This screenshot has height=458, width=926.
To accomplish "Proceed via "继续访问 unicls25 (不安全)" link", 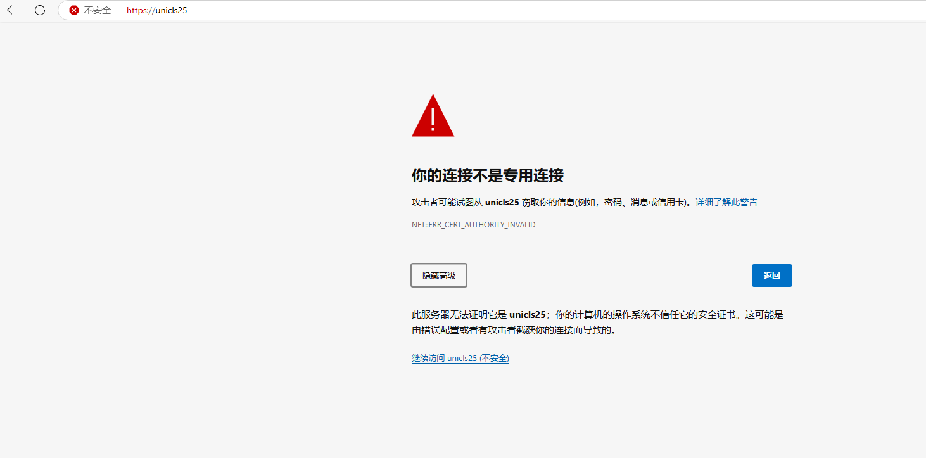I will (x=460, y=359).
